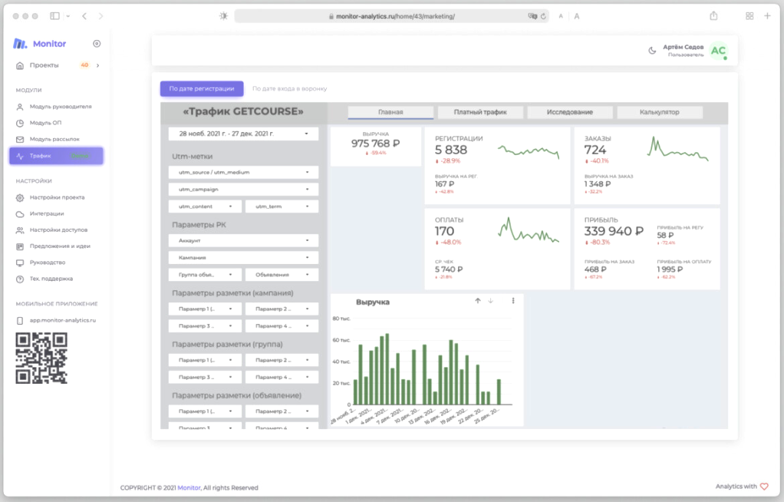Viewport: 784px width, 502px height.
Task: Click the Настройки проекта gear icon
Action: coord(20,198)
